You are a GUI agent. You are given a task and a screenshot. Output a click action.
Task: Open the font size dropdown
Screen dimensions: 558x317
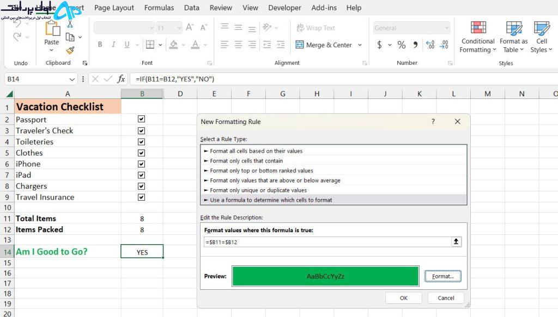pos(179,28)
